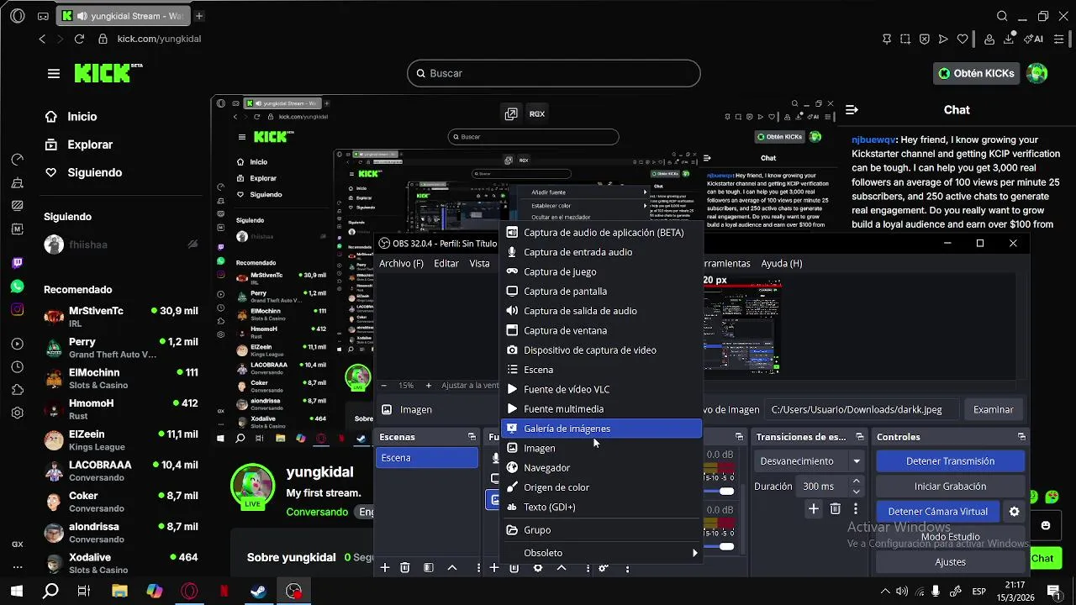Pin tab with pushpin toolbar icon
This screenshot has height=605, width=1076.
pos(887,39)
